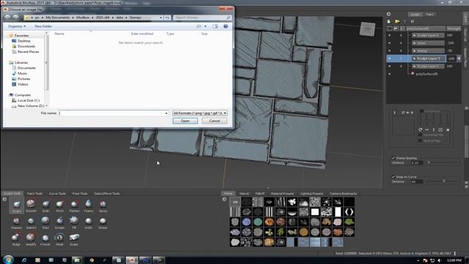Select the Amplify sculpt tool
Viewport: 469px width, 264px height.
(31, 239)
